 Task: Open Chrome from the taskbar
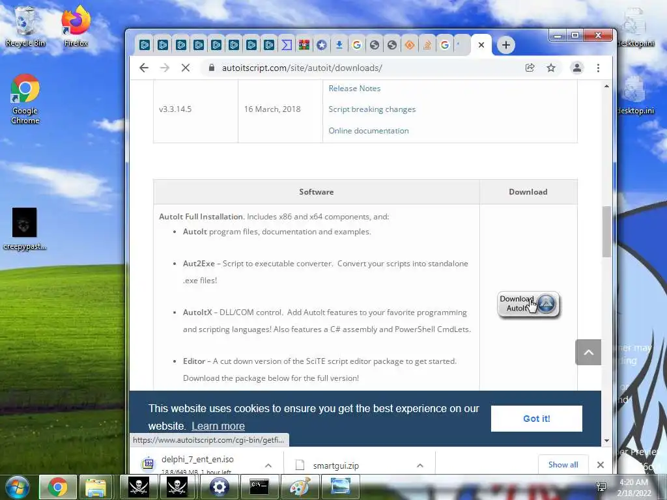point(58,487)
